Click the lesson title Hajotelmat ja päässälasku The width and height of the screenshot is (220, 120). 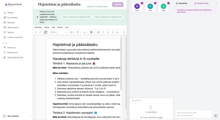point(59,4)
